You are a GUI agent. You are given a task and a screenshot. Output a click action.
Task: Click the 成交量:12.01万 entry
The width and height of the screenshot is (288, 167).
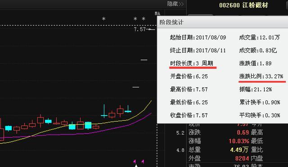click(259, 37)
